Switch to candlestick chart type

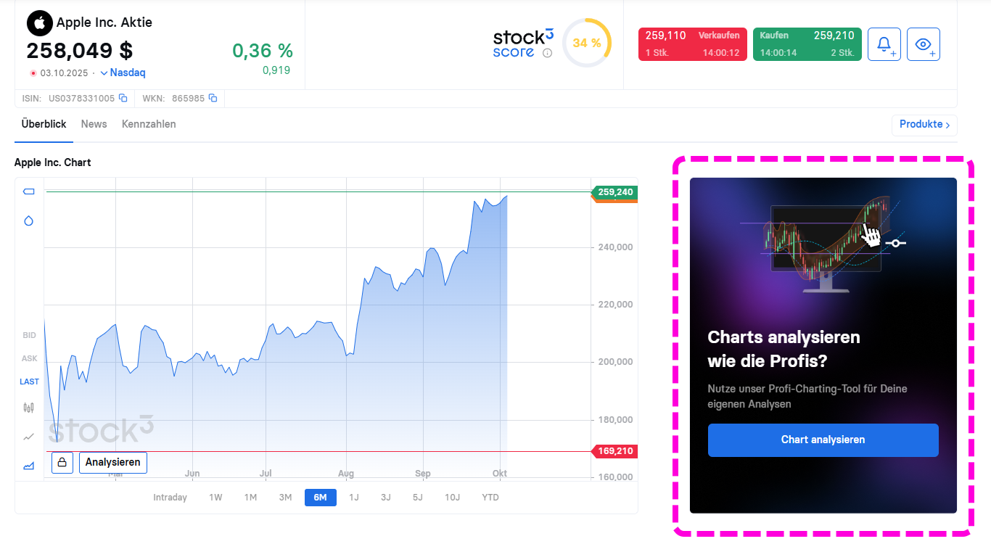29,408
